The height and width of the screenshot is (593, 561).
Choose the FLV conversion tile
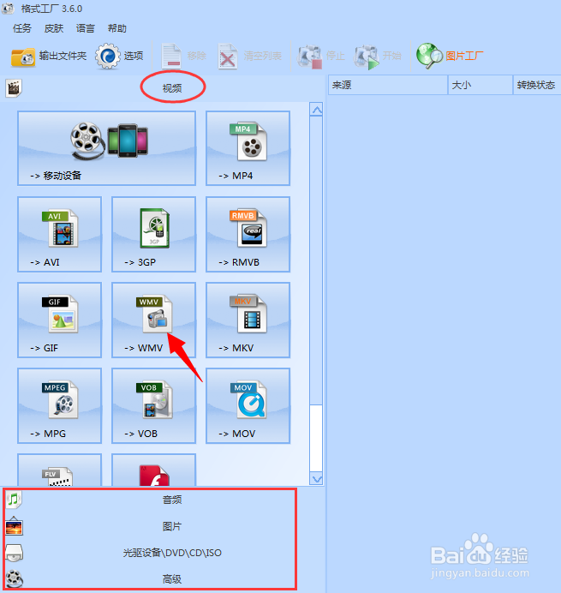[60, 470]
